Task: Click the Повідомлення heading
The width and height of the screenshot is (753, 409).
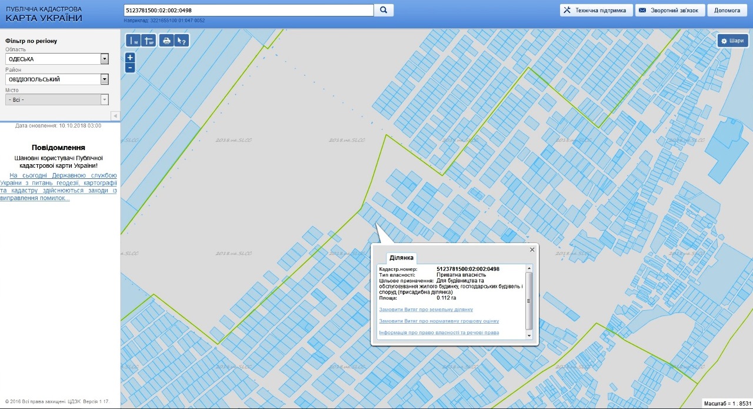Action: coord(58,148)
